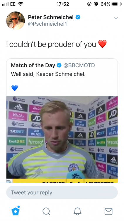Tap the Match of the Day name
Screen dimensions: 124x221
pos(33,65)
